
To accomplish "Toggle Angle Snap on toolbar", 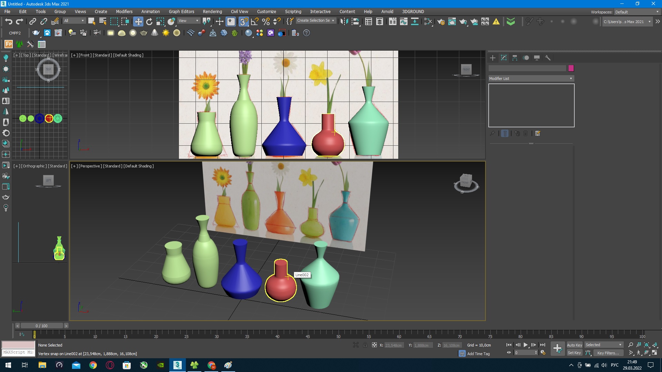I will pyautogui.click(x=255, y=21).
